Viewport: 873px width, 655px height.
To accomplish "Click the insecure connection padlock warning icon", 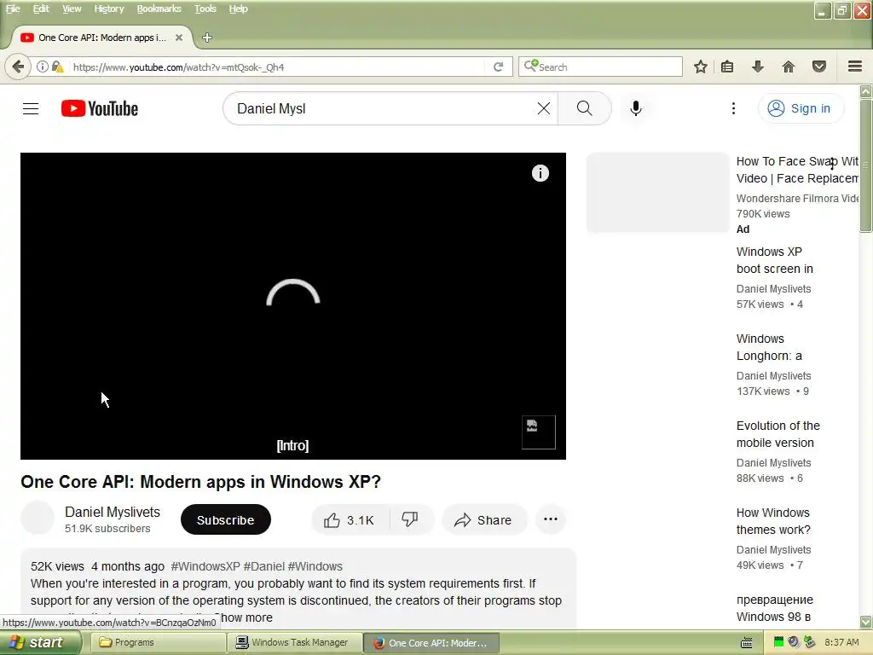I will tap(57, 67).
